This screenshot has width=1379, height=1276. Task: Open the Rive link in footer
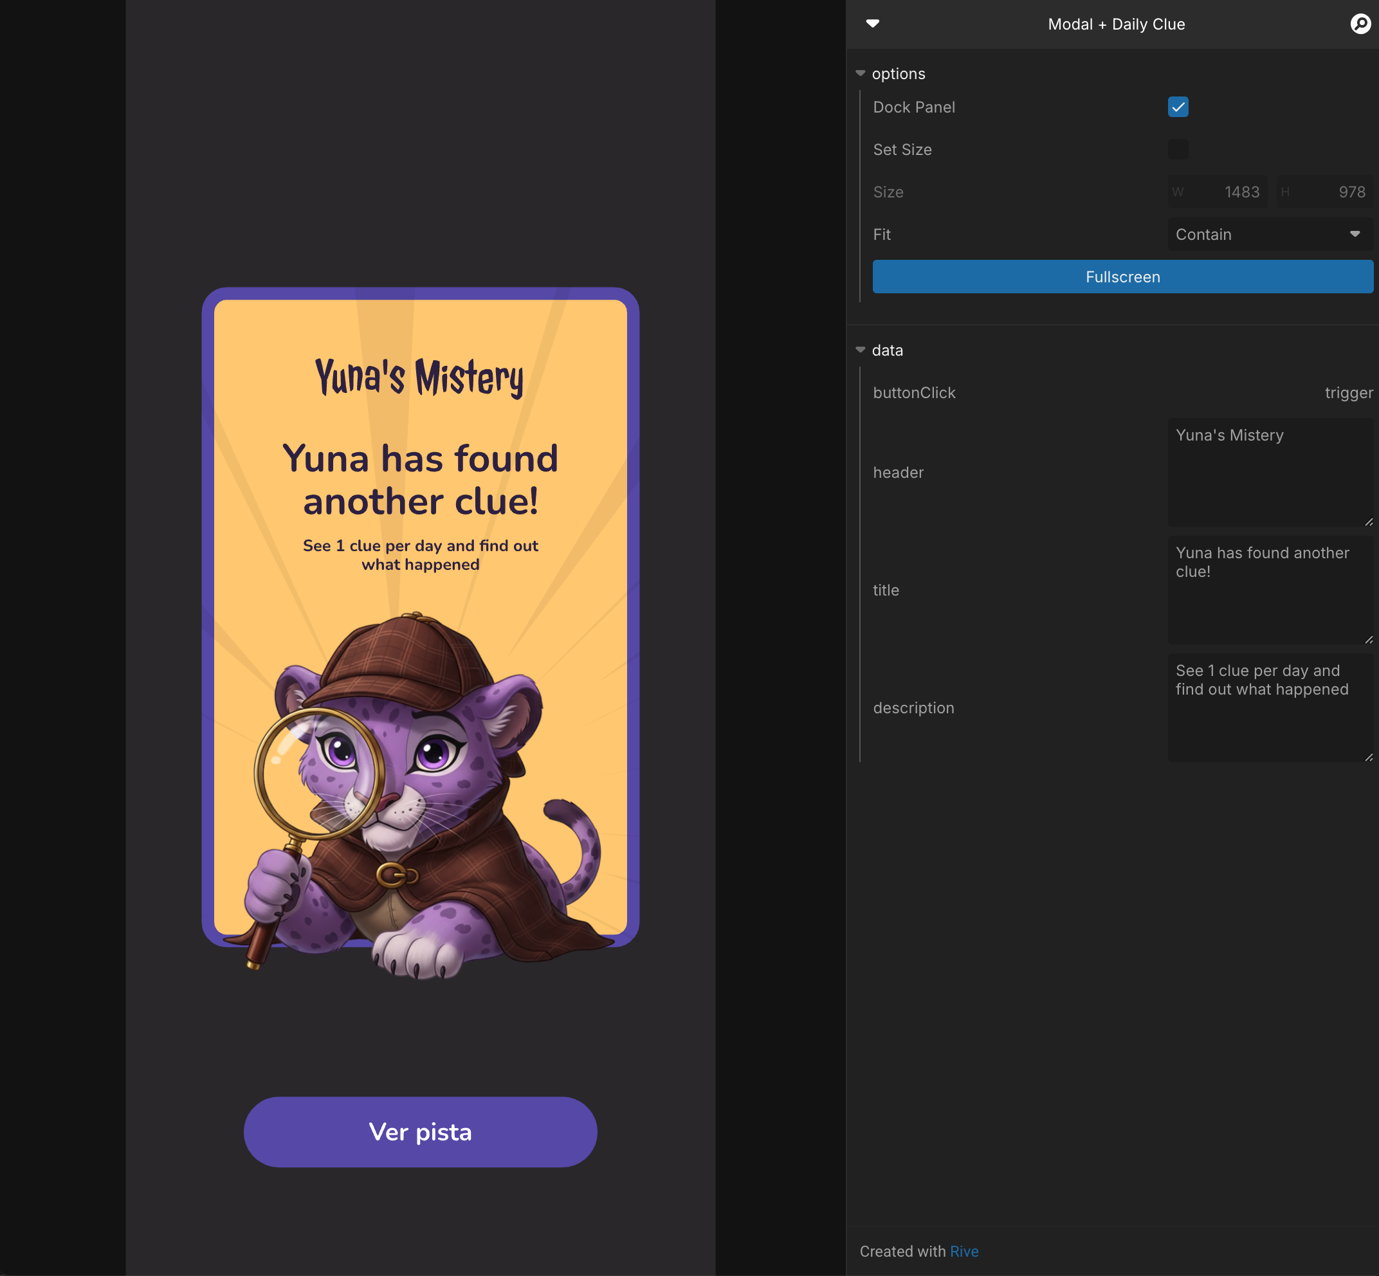pyautogui.click(x=964, y=1251)
